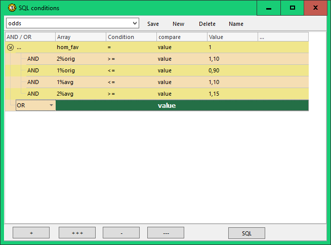Click the triple dash remove-all button

pos(165,233)
